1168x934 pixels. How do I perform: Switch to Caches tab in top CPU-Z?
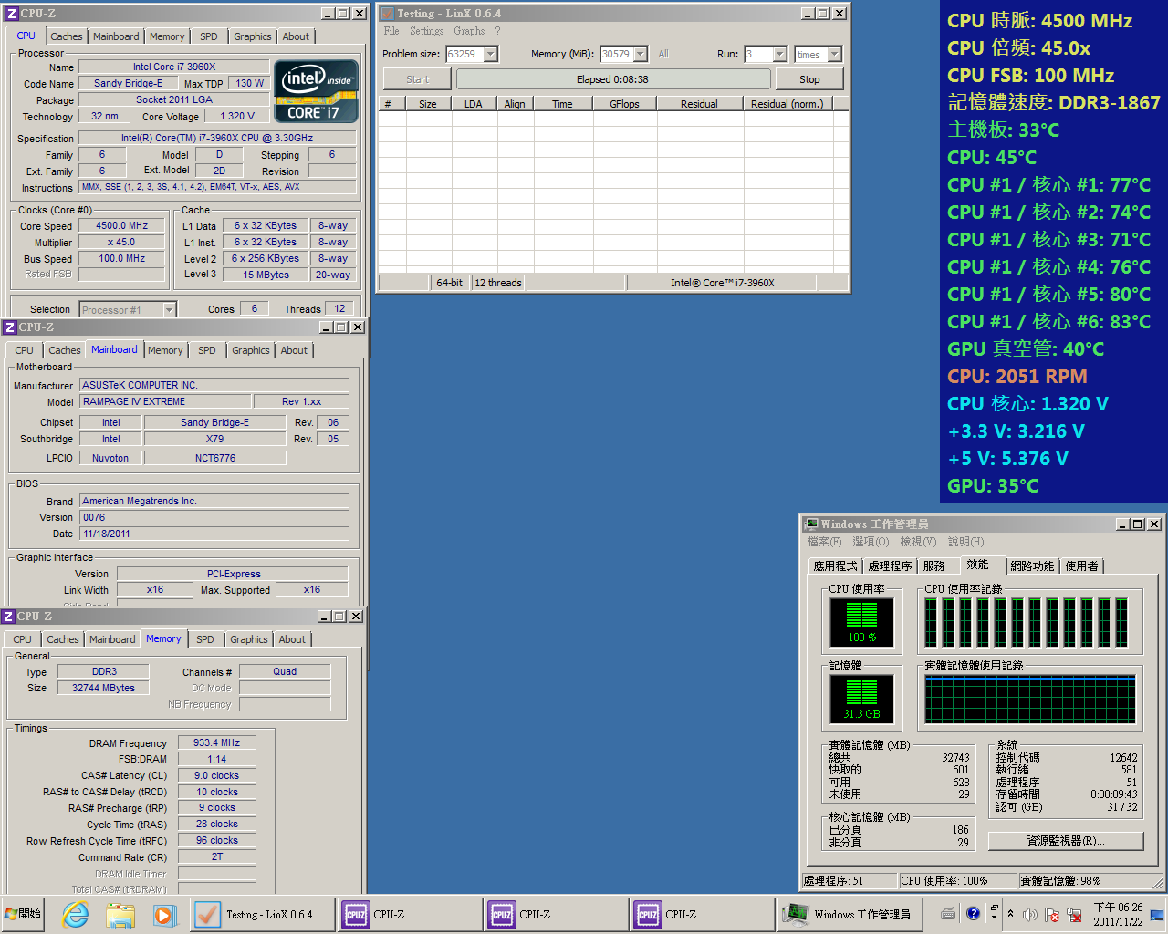[67, 36]
